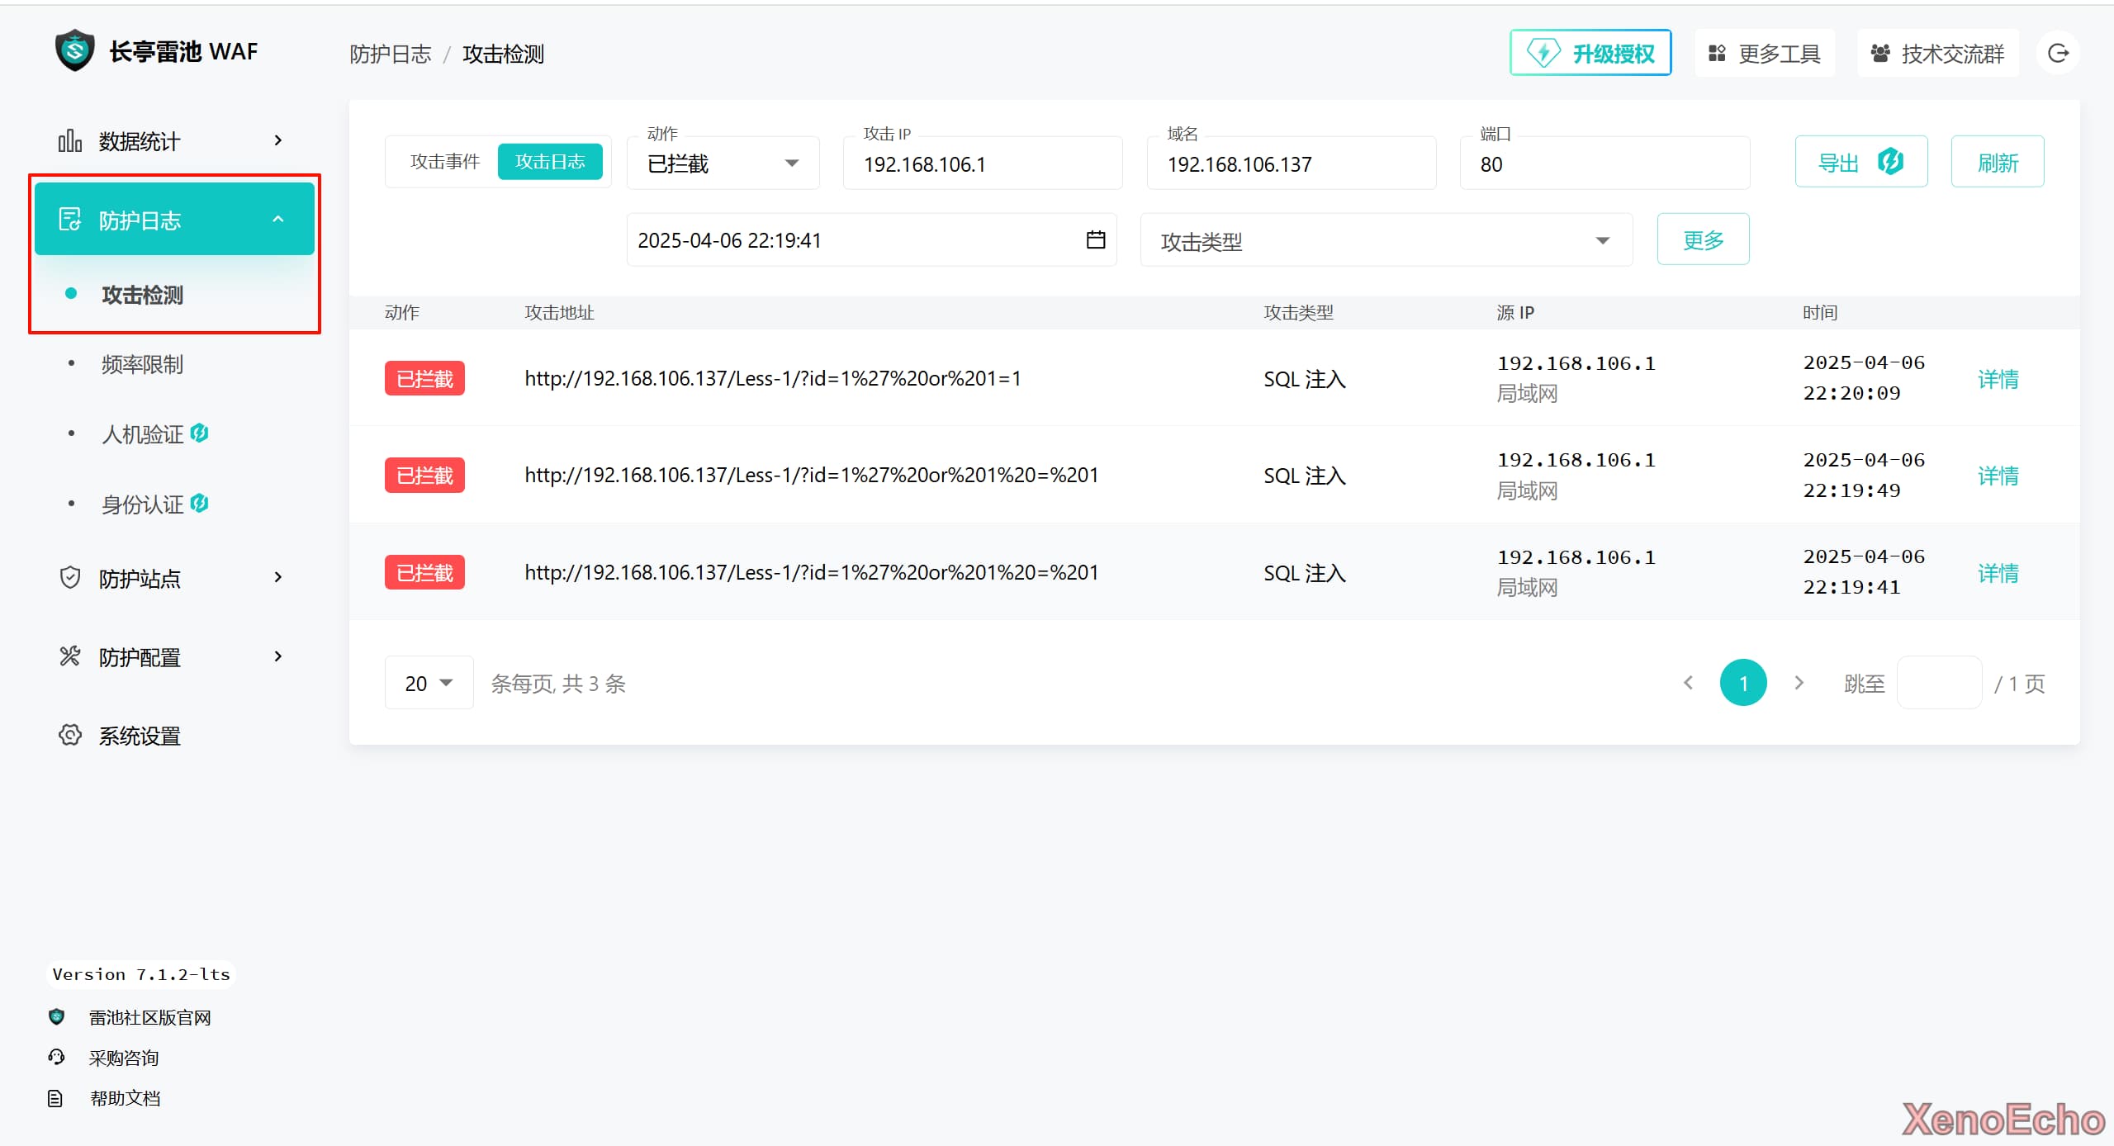Open the calendar date picker icon
The image size is (2114, 1146).
click(1095, 240)
